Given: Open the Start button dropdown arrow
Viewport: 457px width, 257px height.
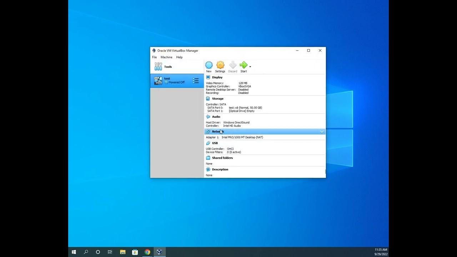Looking at the screenshot, I should [250, 67].
